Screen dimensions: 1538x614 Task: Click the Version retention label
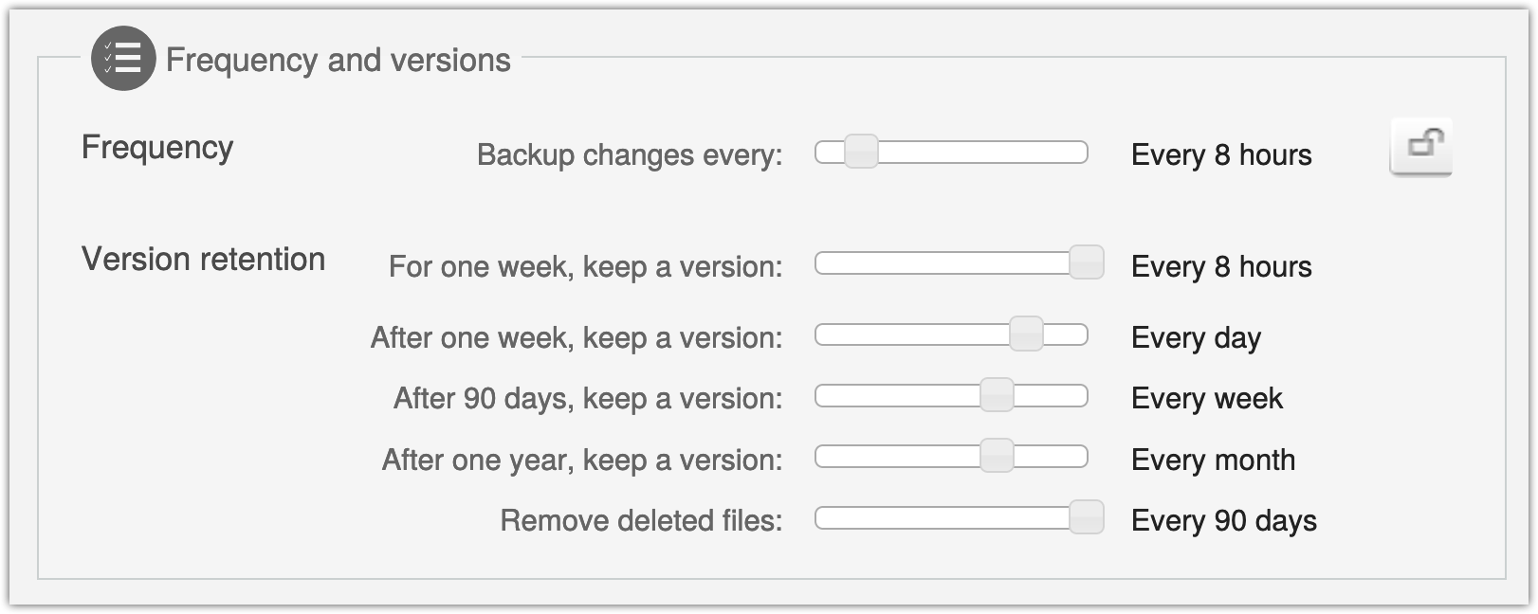(203, 259)
